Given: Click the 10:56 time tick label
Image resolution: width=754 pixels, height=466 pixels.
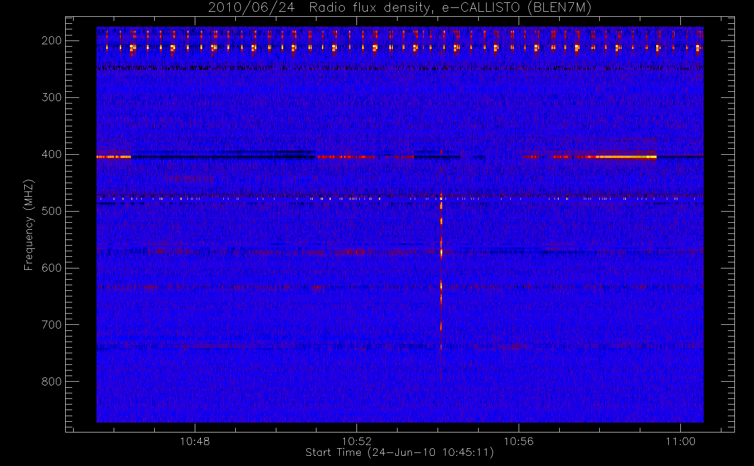Looking at the screenshot, I should (519, 441).
